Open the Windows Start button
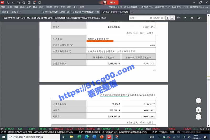The height and width of the screenshot is (140, 210). (4, 137)
